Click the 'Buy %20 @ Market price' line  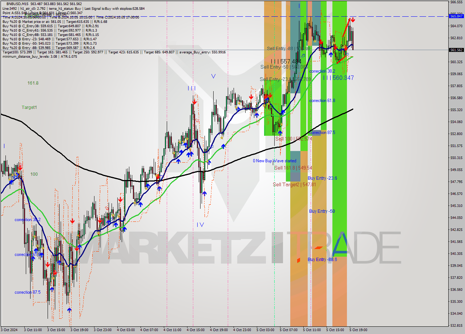(54, 21)
